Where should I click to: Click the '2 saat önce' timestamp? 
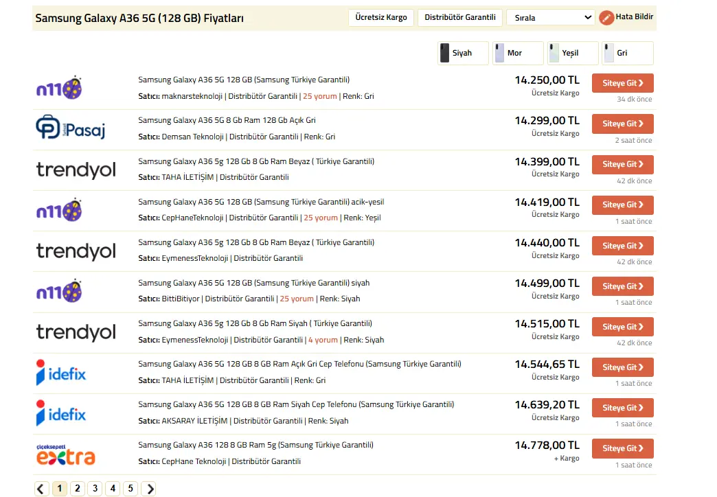tap(633, 140)
